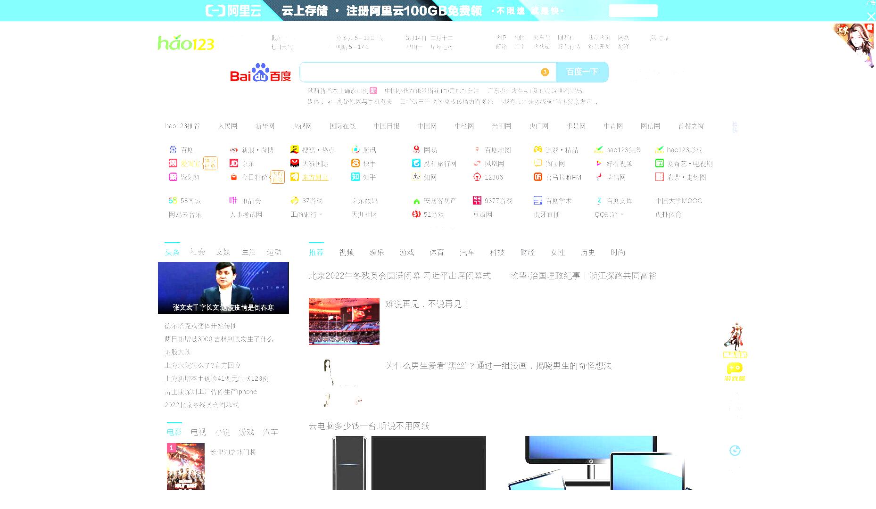Click the Ctrip 携程旅行网 blue icon
The height and width of the screenshot is (509, 876).
tap(416, 163)
